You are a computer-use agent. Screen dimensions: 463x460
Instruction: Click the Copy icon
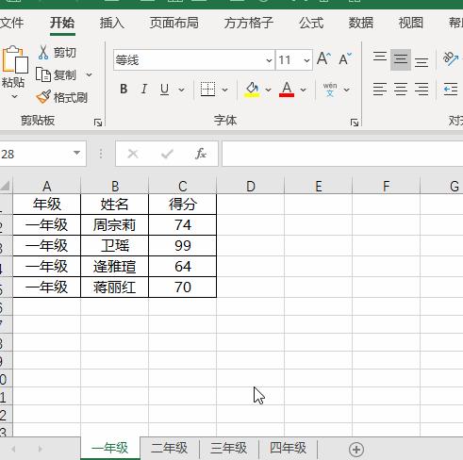pos(43,74)
